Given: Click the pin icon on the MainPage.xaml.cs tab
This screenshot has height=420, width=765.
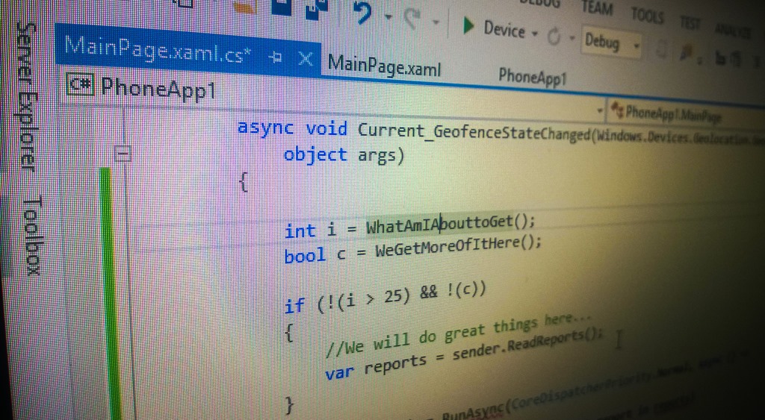Looking at the screenshot, I should coord(275,57).
